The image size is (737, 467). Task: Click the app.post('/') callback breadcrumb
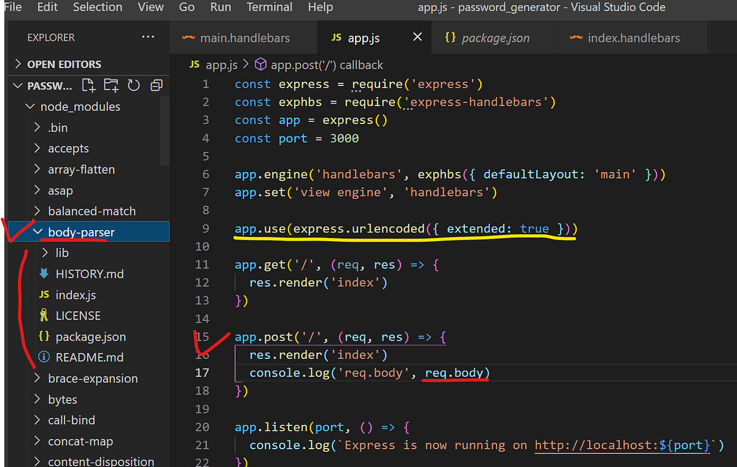pos(319,64)
